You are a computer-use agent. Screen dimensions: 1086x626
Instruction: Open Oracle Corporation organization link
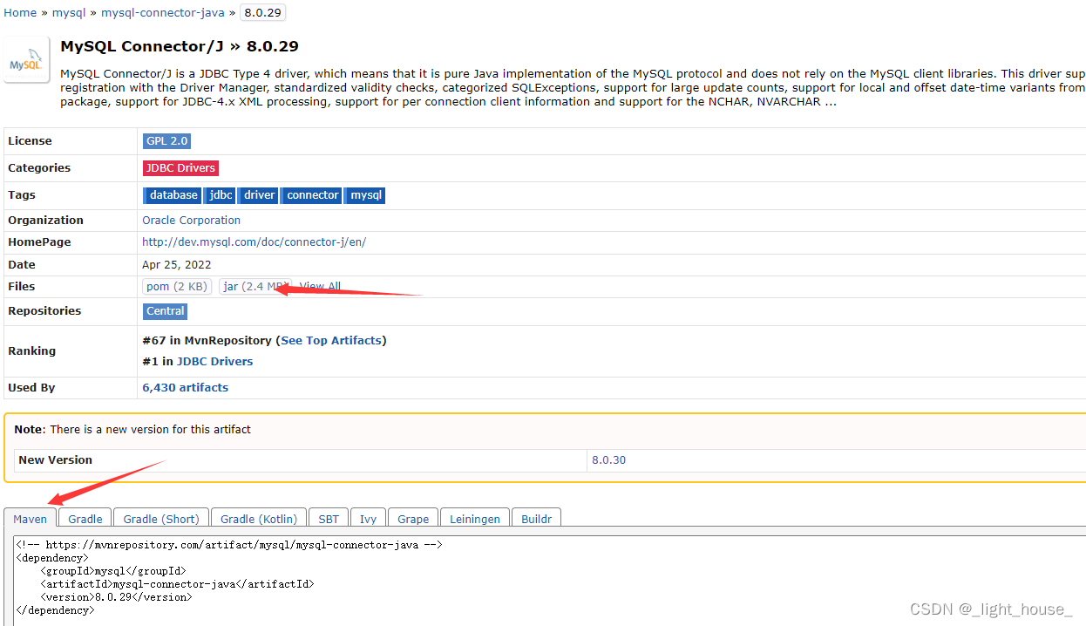(192, 221)
